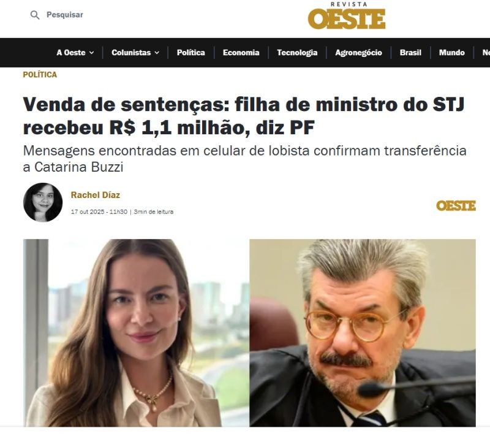Click the woman's photo in the article image
Image resolution: width=490 pixels, height=436 pixels.
(x=136, y=333)
